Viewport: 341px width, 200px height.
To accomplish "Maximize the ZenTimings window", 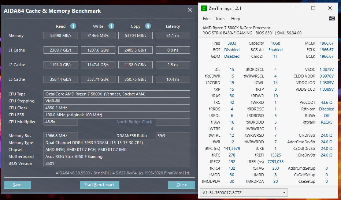I will 313,8.
